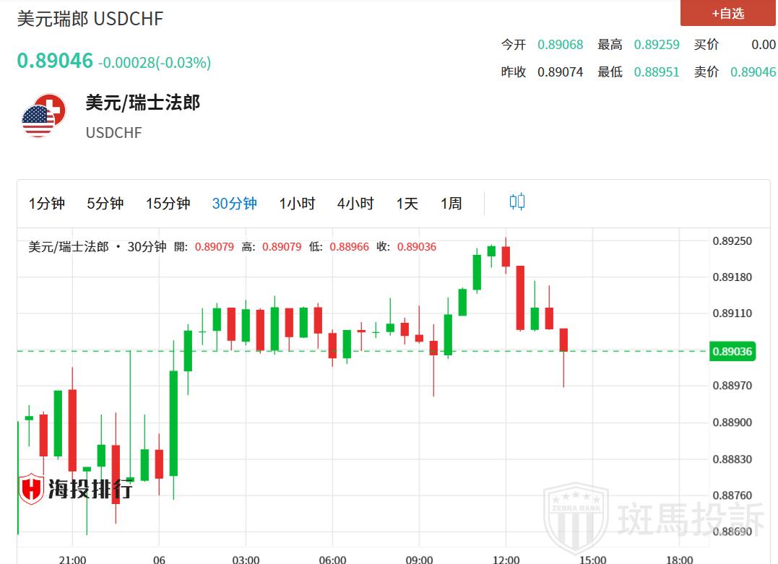Switch to the 1天 daily chart
The image size is (778, 564).
point(407,204)
